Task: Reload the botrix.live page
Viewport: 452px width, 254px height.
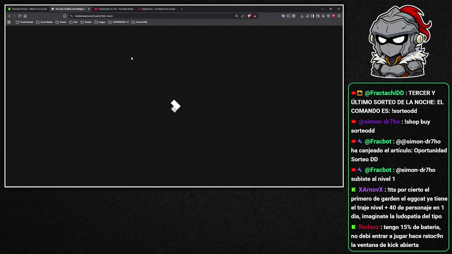Action: pyautogui.click(x=20, y=16)
